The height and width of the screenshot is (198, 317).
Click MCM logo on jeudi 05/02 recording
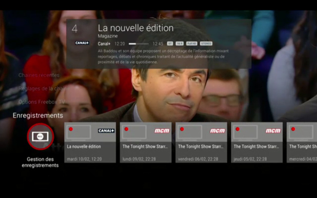273,131
